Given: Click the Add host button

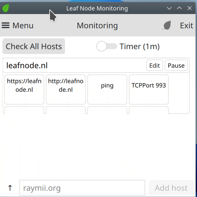Looking at the screenshot, I should point(171,188).
